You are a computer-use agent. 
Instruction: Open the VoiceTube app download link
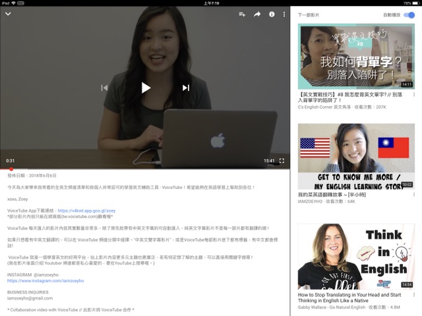pos(86,210)
